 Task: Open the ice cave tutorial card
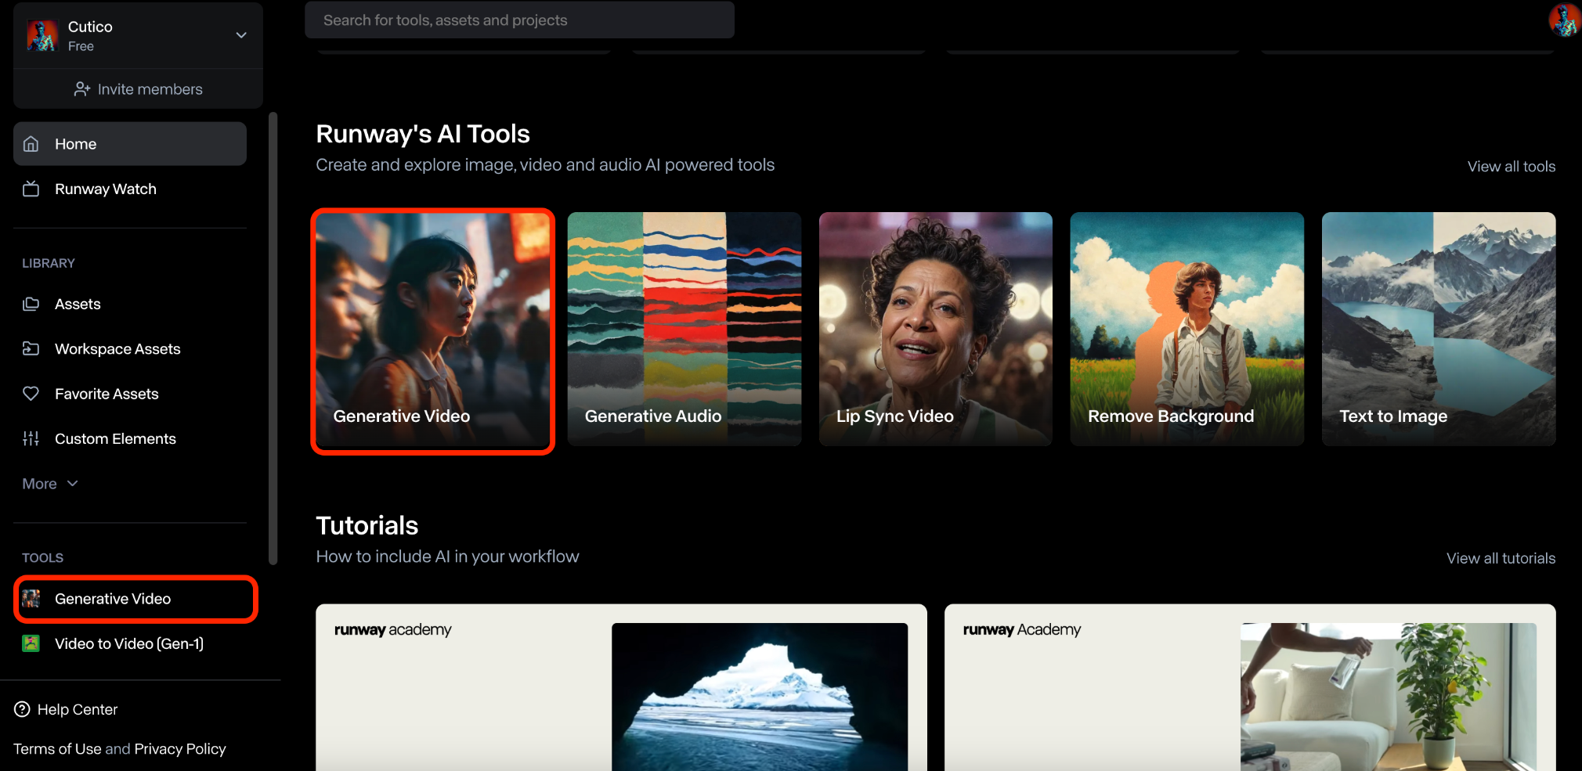coord(621,687)
